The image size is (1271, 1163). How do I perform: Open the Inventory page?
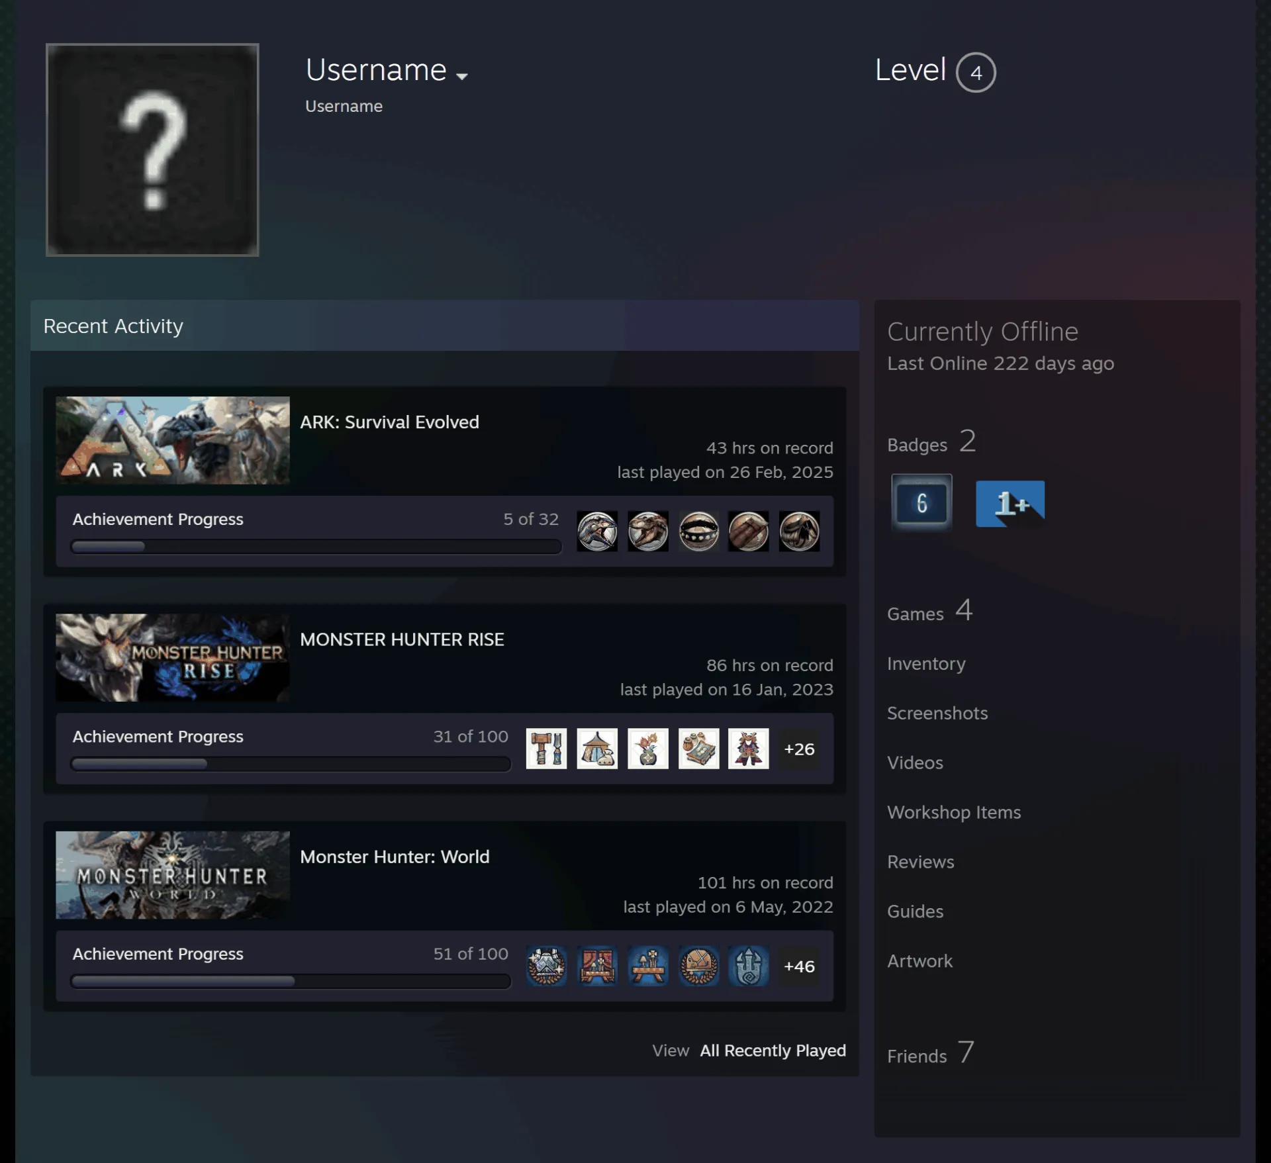926,663
